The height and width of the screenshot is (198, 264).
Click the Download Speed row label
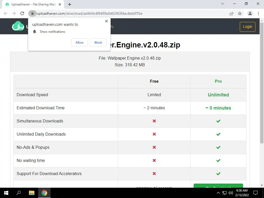pos(32,95)
